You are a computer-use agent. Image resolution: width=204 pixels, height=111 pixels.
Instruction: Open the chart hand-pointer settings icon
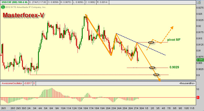click(x=199, y=2)
